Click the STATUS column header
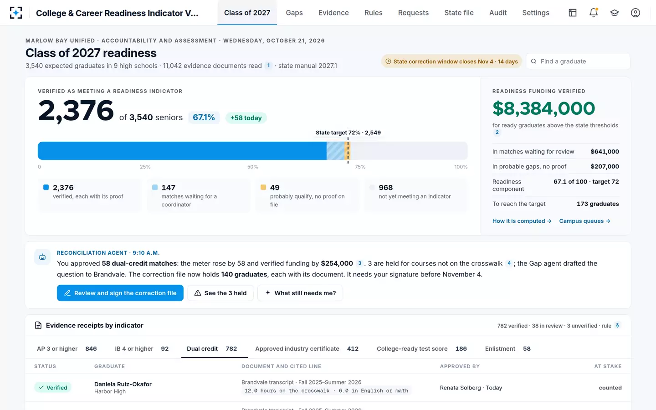 point(45,366)
